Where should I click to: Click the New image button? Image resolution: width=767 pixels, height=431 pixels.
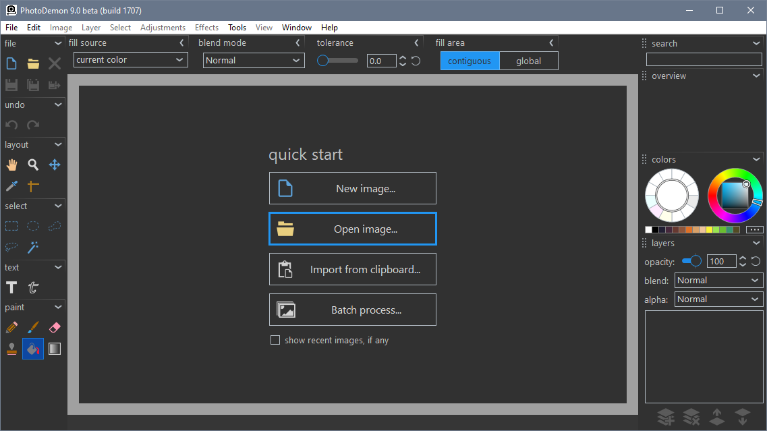(352, 188)
